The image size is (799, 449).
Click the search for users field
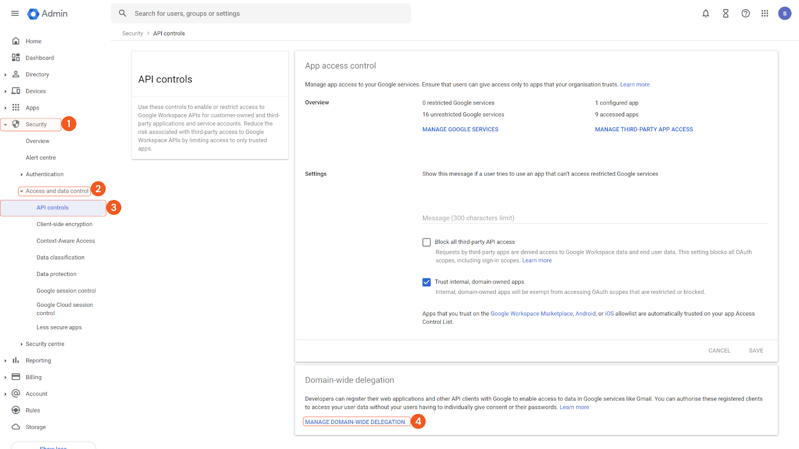260,13
